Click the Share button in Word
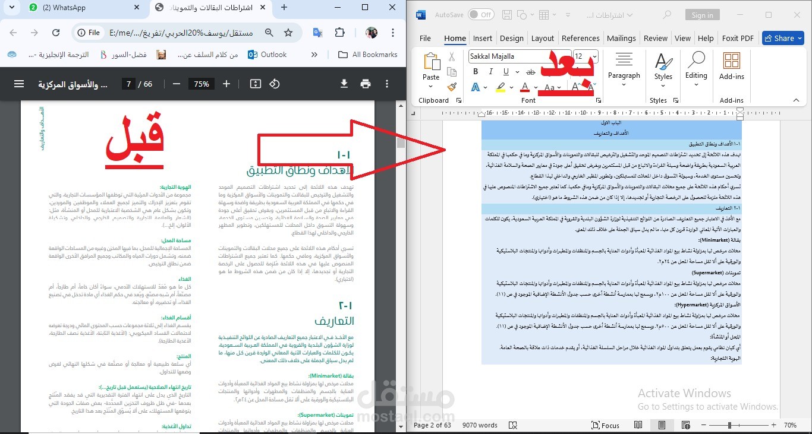812x434 pixels. click(x=783, y=38)
